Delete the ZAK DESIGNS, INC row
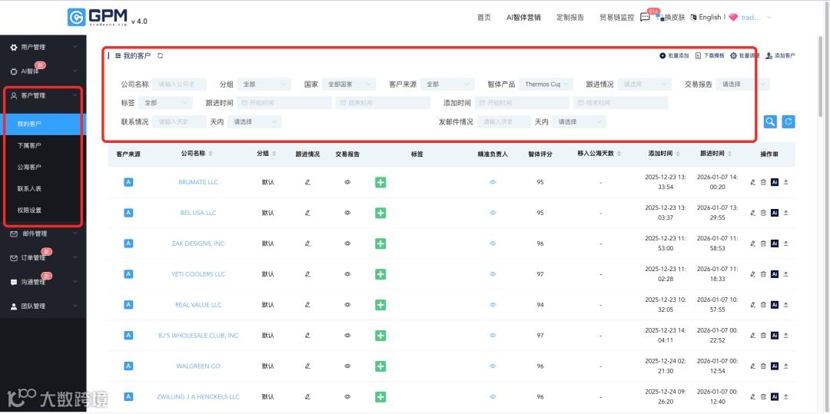 click(763, 243)
